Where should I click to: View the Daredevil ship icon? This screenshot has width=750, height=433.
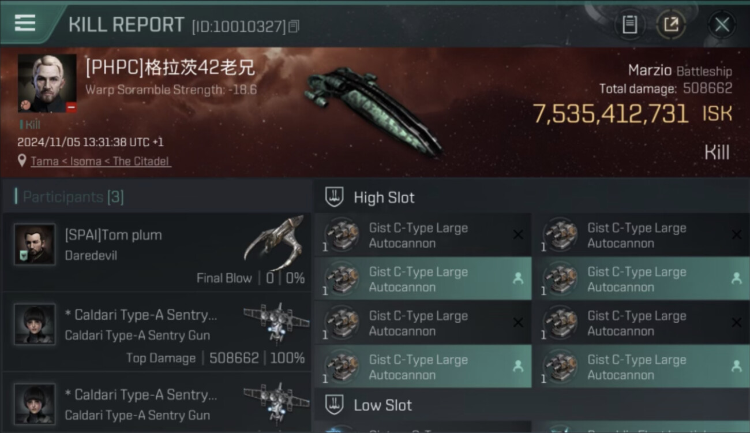tap(274, 242)
